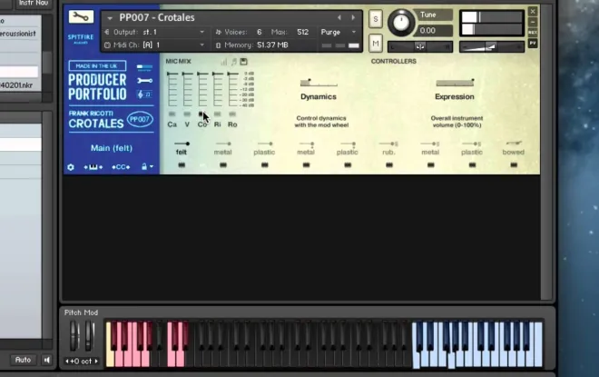Toggle the Co microphone button
This screenshot has width=599, height=377.
coord(201,114)
